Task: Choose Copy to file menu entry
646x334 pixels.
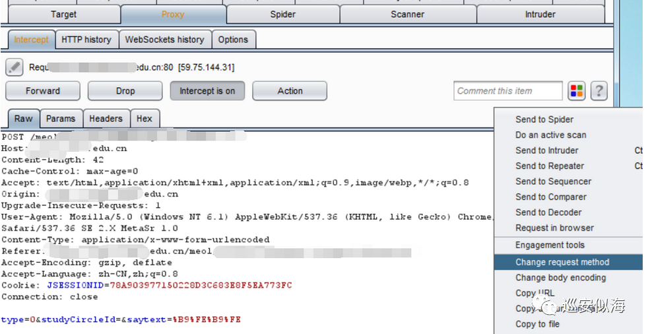Action: click(x=569, y=324)
